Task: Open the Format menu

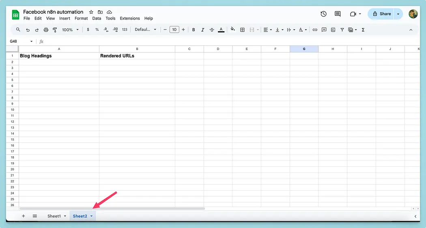Action: [81, 19]
